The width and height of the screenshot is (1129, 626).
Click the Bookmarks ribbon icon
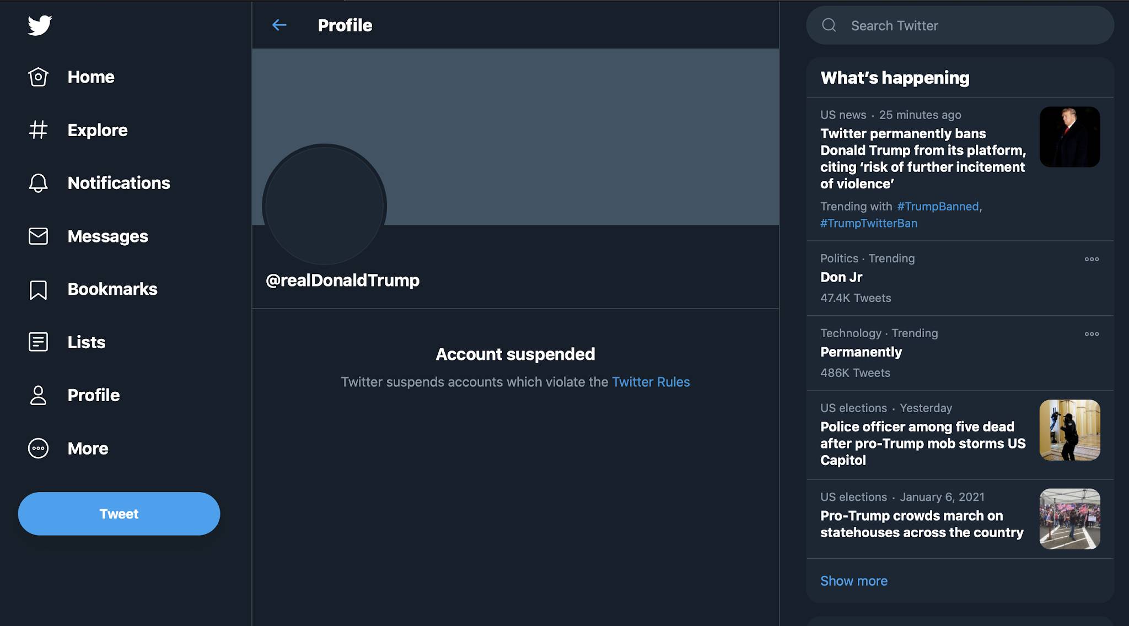pyautogui.click(x=38, y=289)
